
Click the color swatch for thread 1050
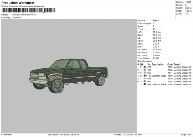[145, 81]
